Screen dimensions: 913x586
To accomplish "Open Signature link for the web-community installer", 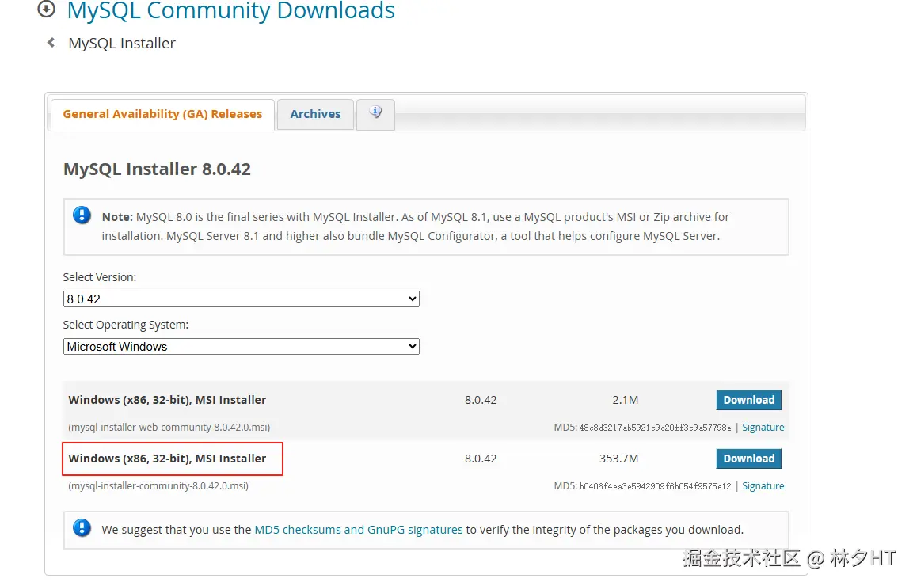I will point(763,428).
